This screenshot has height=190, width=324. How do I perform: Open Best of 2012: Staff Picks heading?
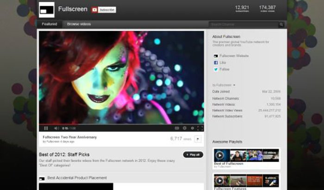64,155
